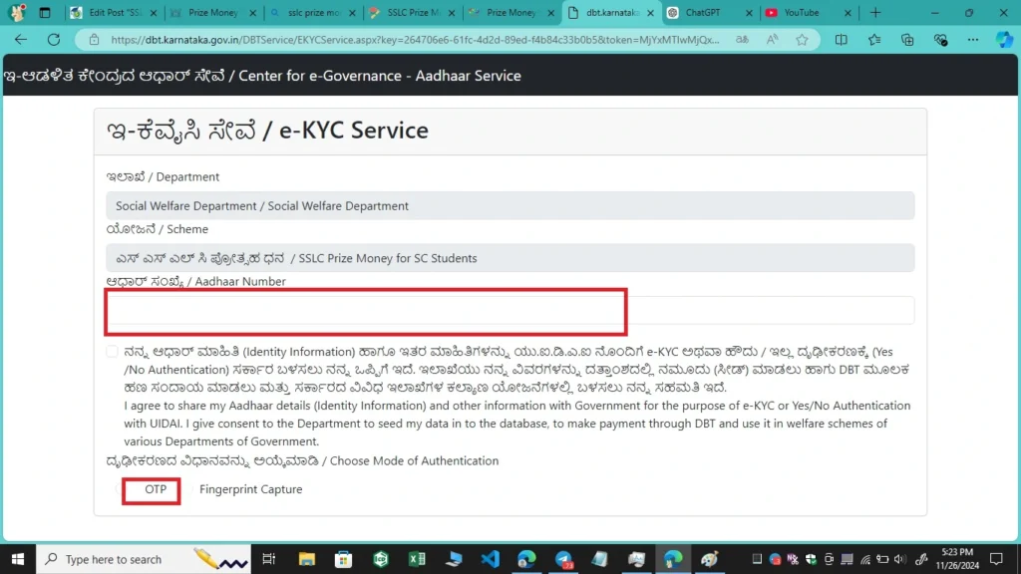
Task: Switch to the sslc prize money search tab
Action: point(312,12)
